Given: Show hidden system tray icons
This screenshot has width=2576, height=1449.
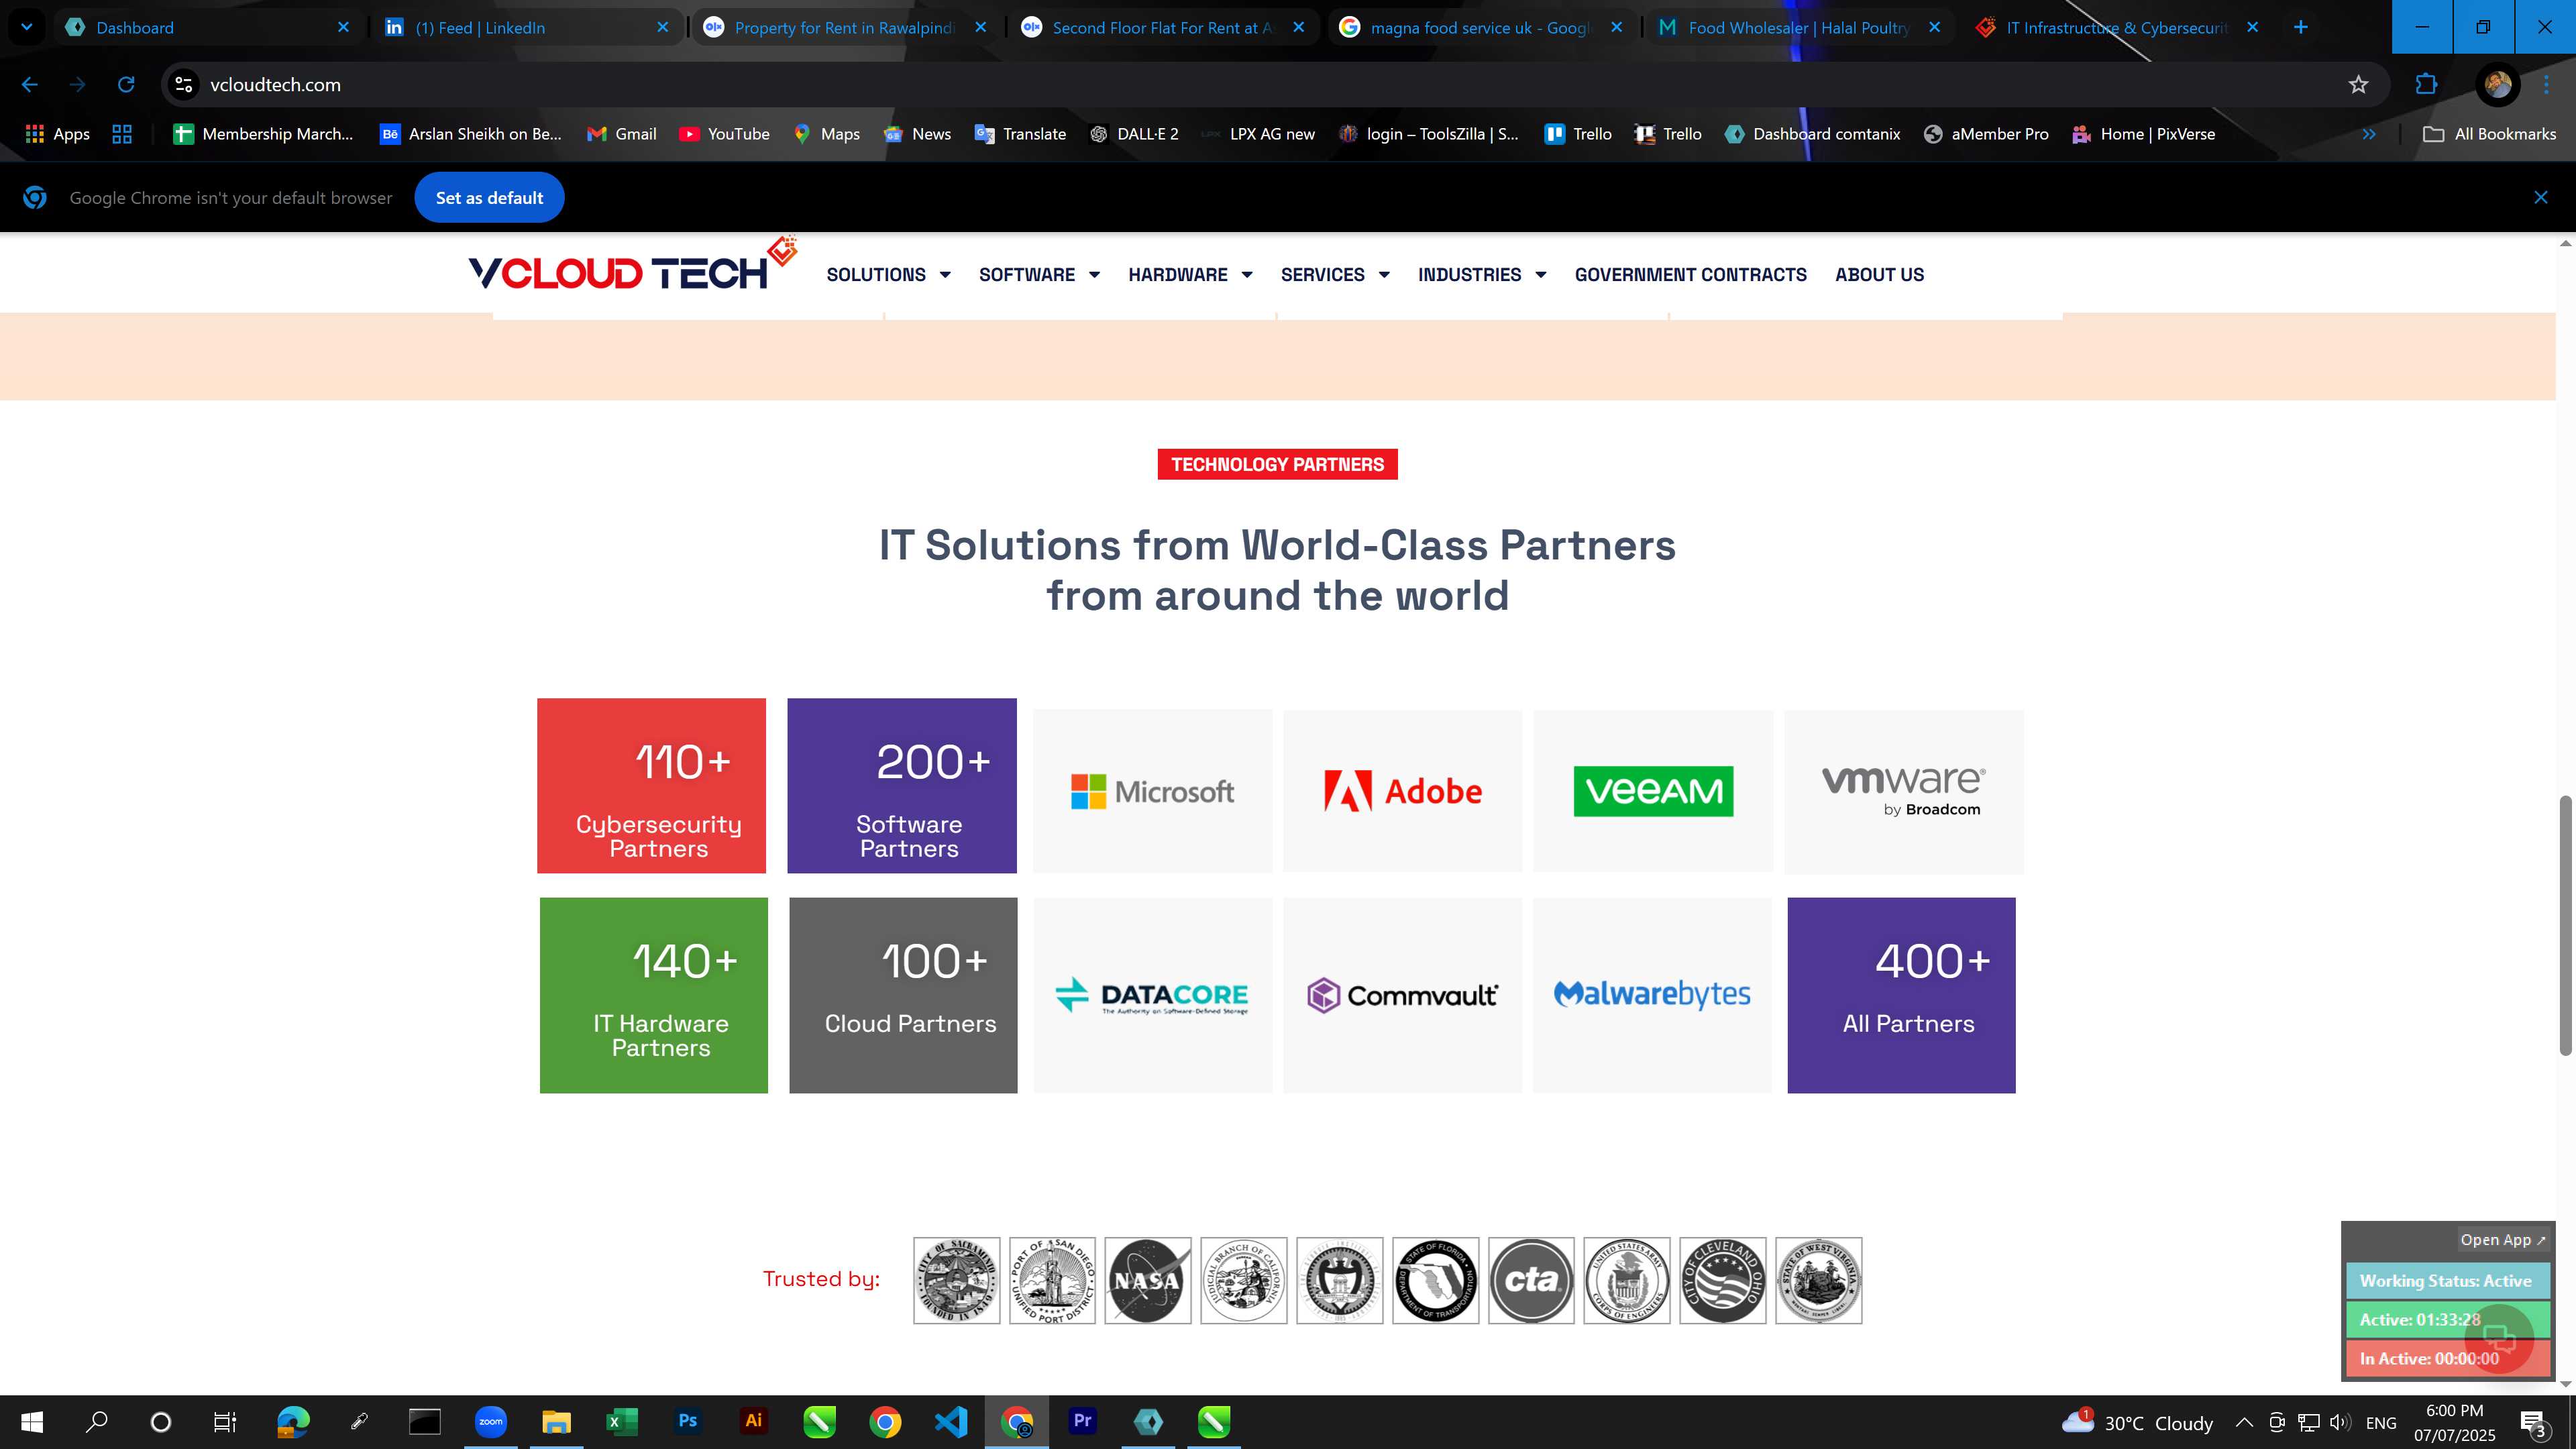Looking at the screenshot, I should 2243,1422.
